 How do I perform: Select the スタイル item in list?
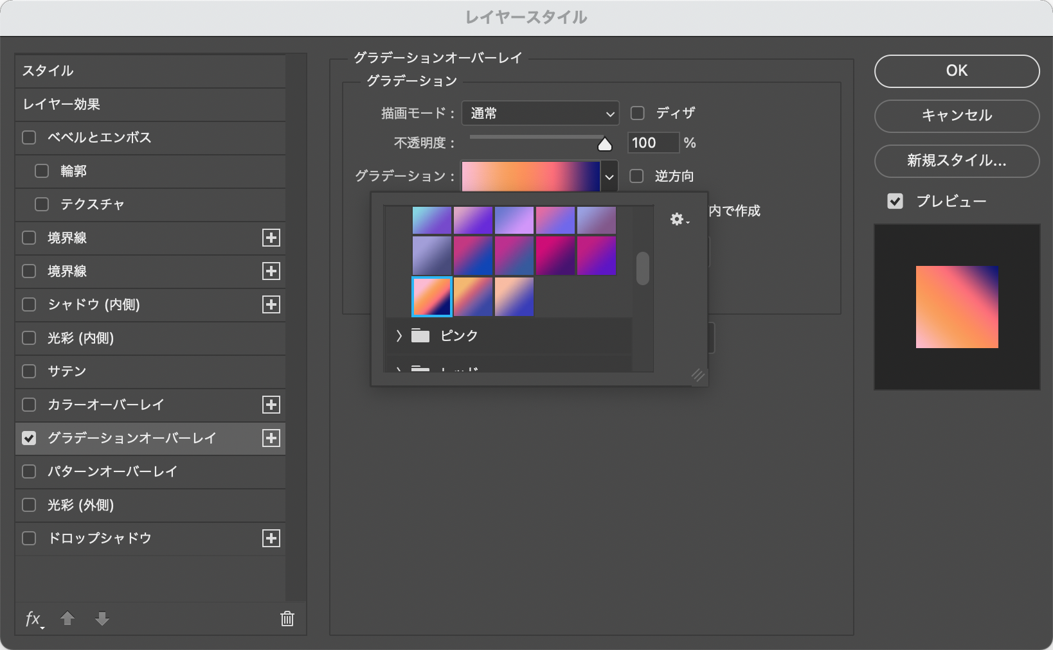150,71
